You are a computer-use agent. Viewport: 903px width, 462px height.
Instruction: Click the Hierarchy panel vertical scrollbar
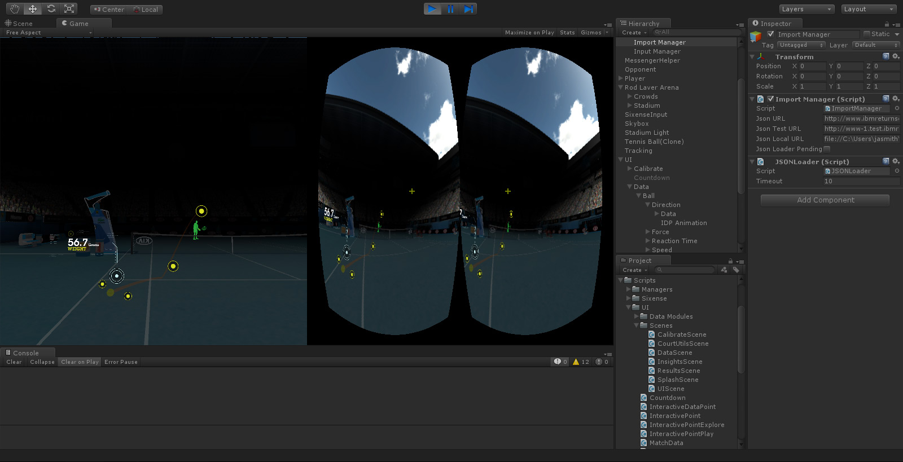[740, 135]
